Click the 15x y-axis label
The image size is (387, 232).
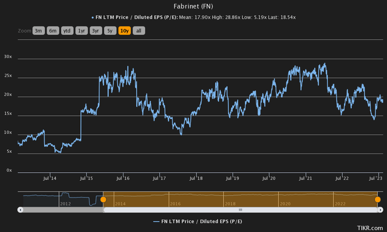tap(8, 114)
